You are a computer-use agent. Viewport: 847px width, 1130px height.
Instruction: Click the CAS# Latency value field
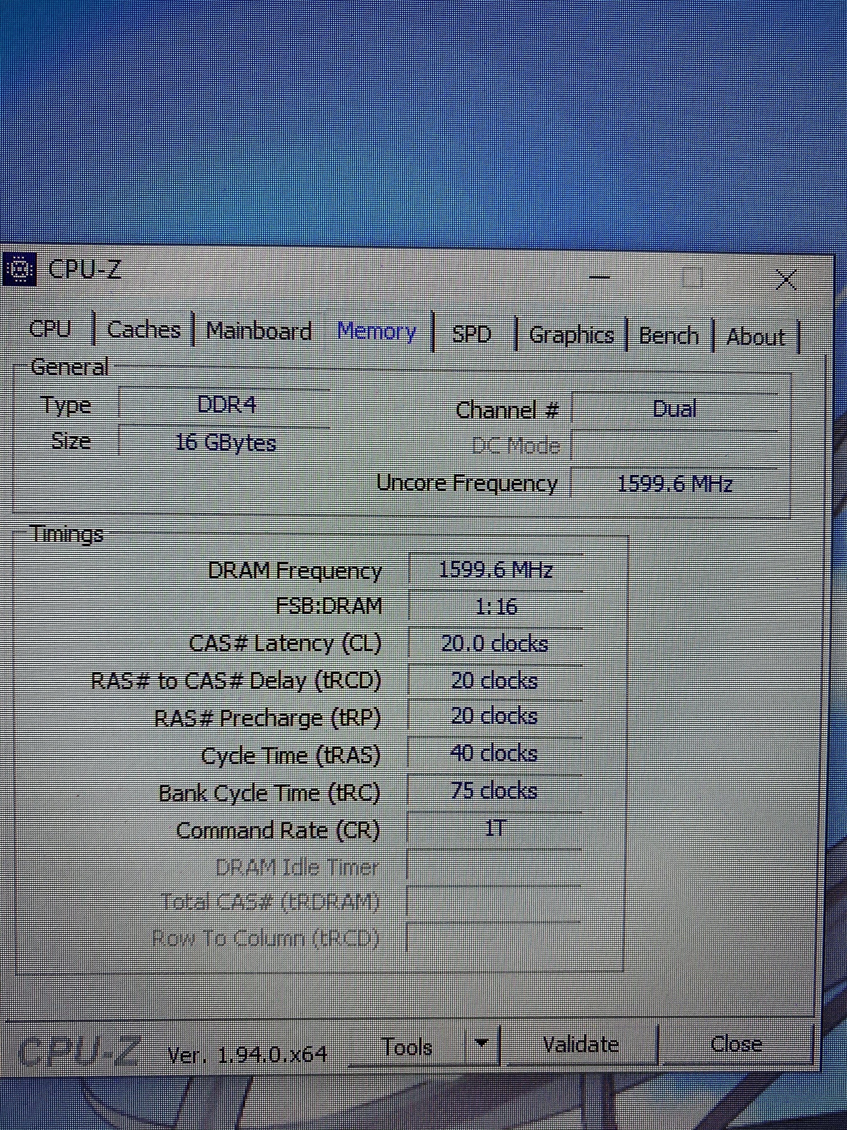(494, 644)
